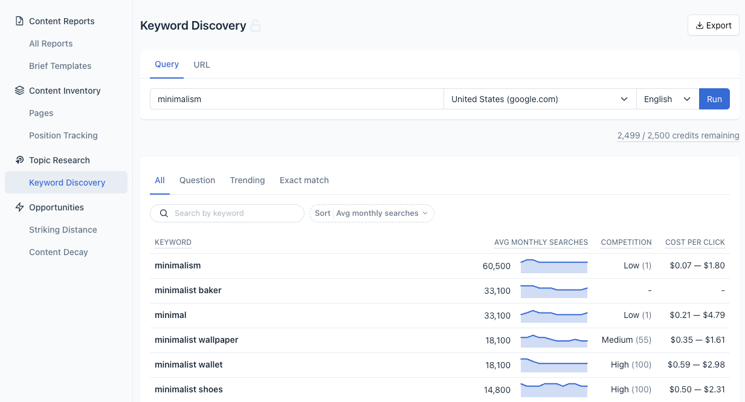Viewport: 745px width, 402px height.
Task: Click Medium (55) competition for minimalist wallpaper
Action: tap(627, 340)
